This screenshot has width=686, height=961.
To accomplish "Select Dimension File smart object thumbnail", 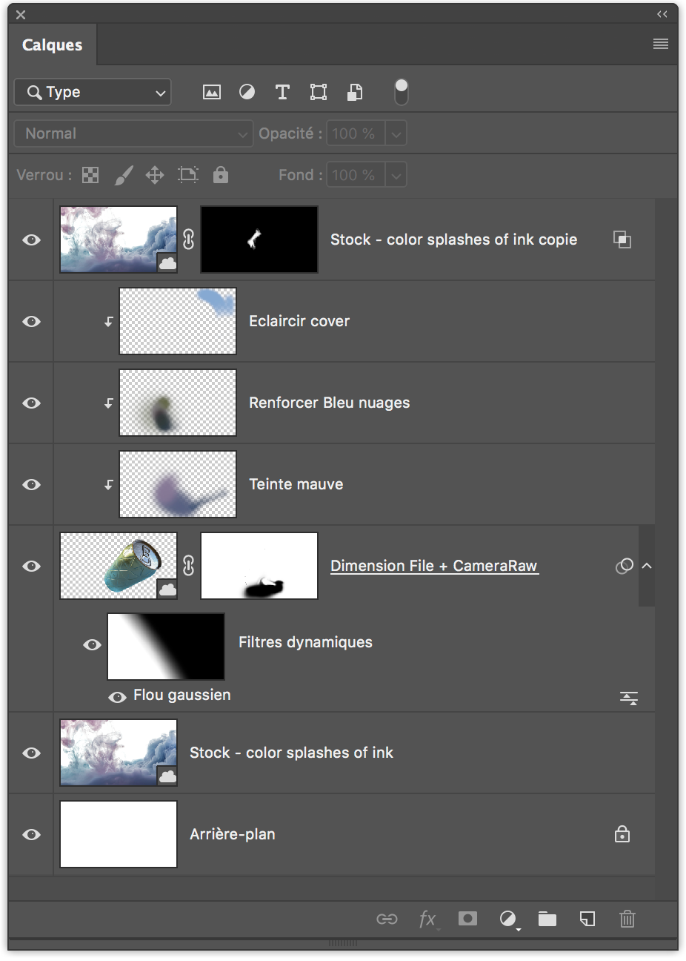I will coord(119,566).
